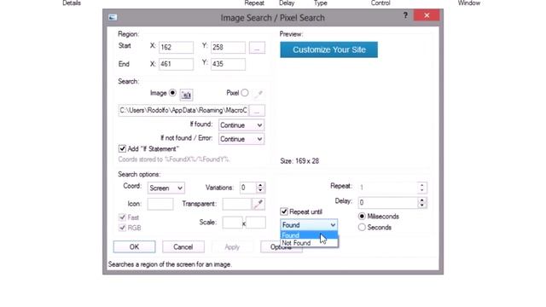Open the If not found / Error dropdown
The height and width of the screenshot is (307, 546).
tap(241, 139)
